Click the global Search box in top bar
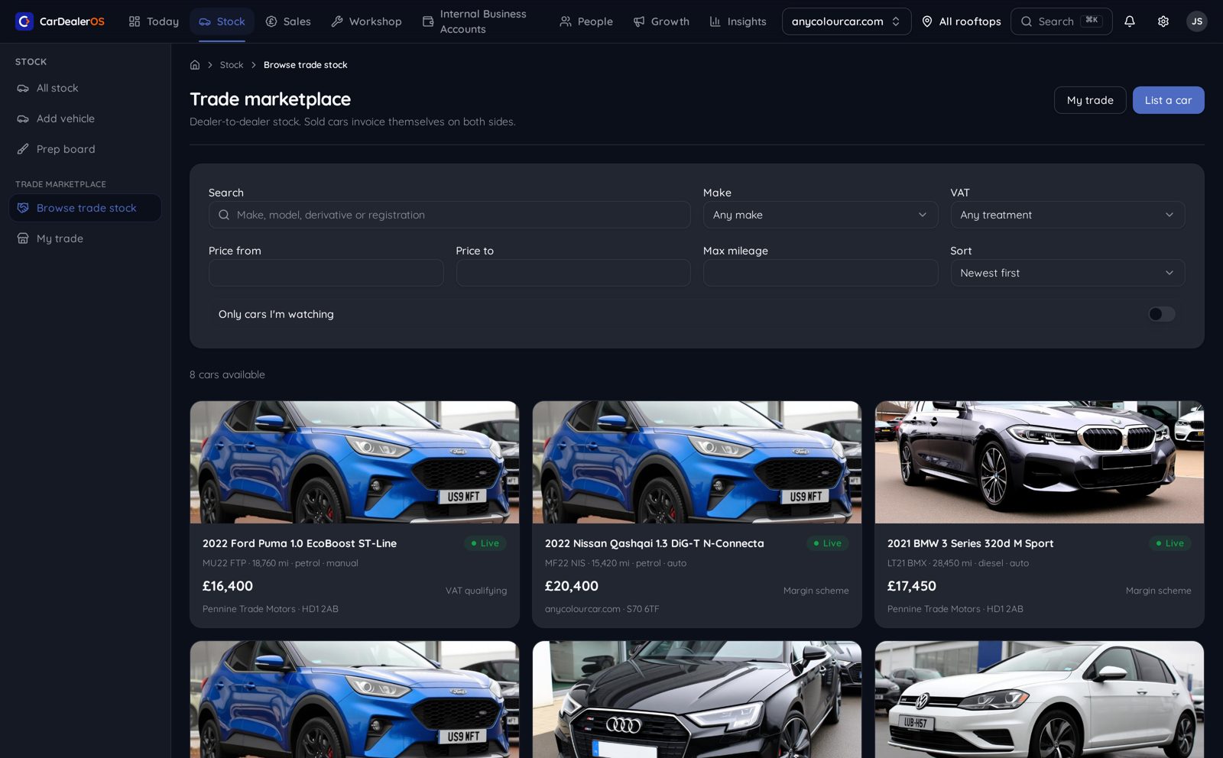The width and height of the screenshot is (1223, 758). (1061, 21)
